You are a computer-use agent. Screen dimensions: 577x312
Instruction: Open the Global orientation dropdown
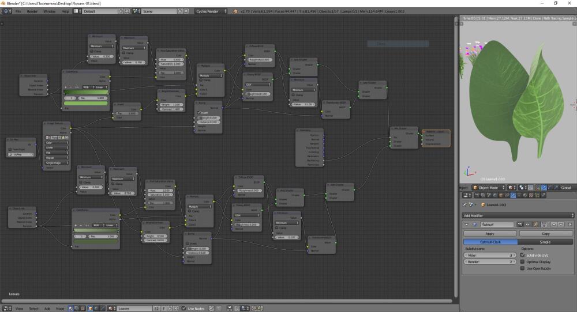click(567, 188)
